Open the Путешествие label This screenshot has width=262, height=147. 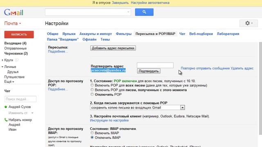14,77
